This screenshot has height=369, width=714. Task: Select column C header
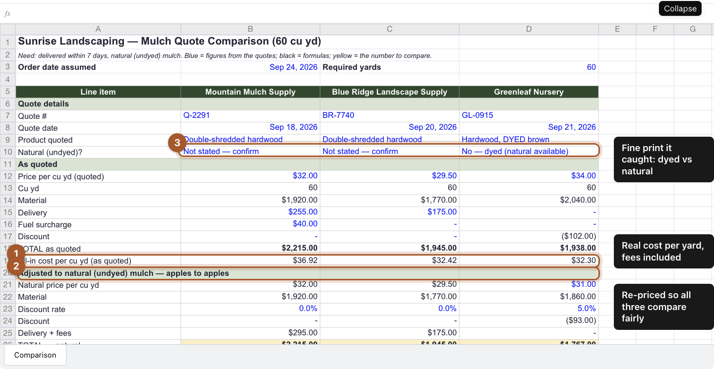pos(390,29)
